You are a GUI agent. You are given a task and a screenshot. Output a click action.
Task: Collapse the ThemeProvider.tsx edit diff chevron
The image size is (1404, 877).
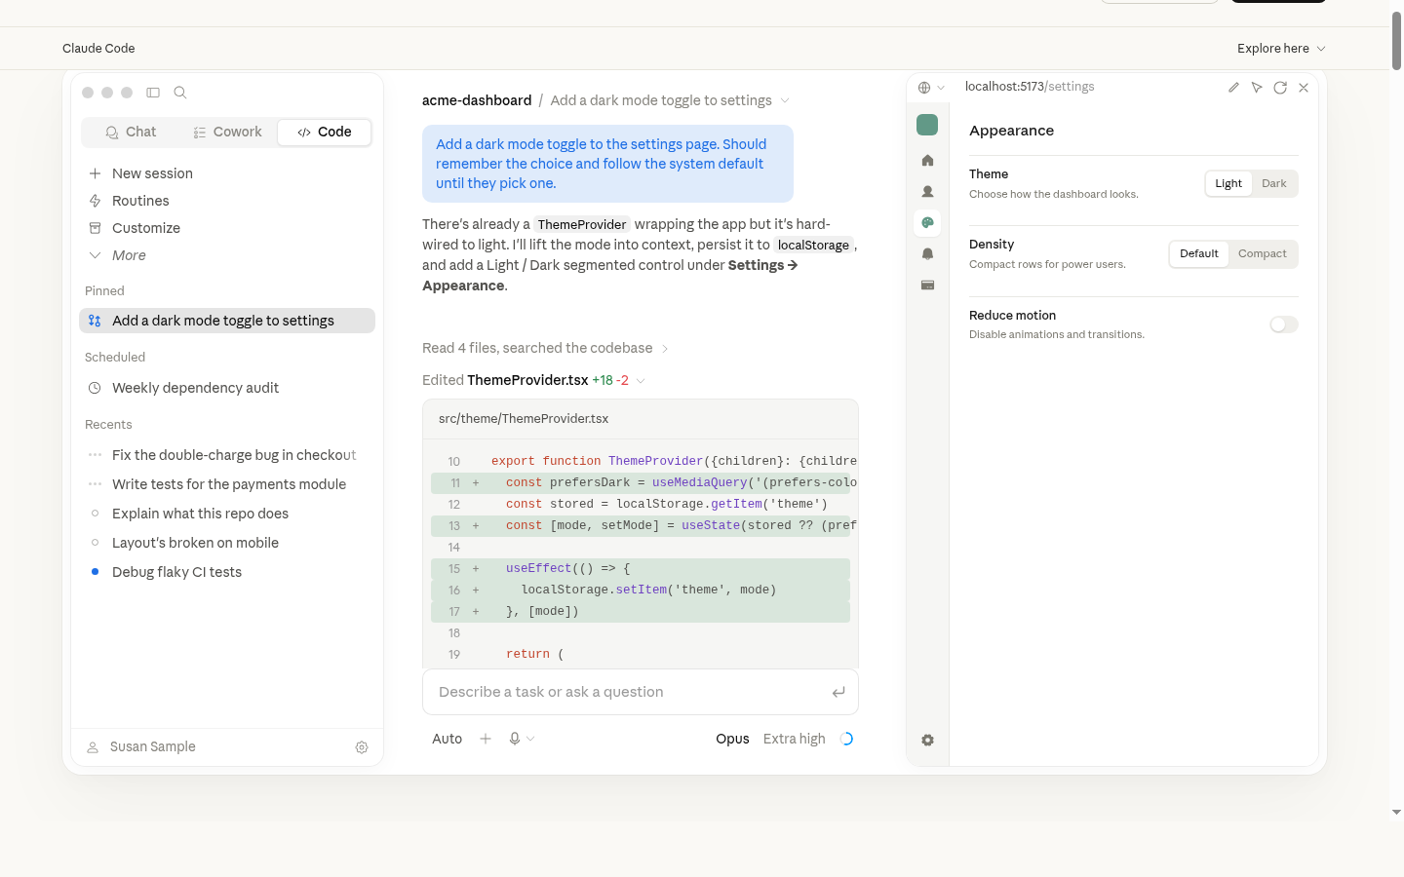pyautogui.click(x=641, y=381)
